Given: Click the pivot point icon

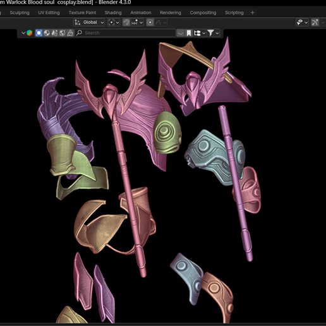Looking at the screenshot, I should [x=111, y=22].
